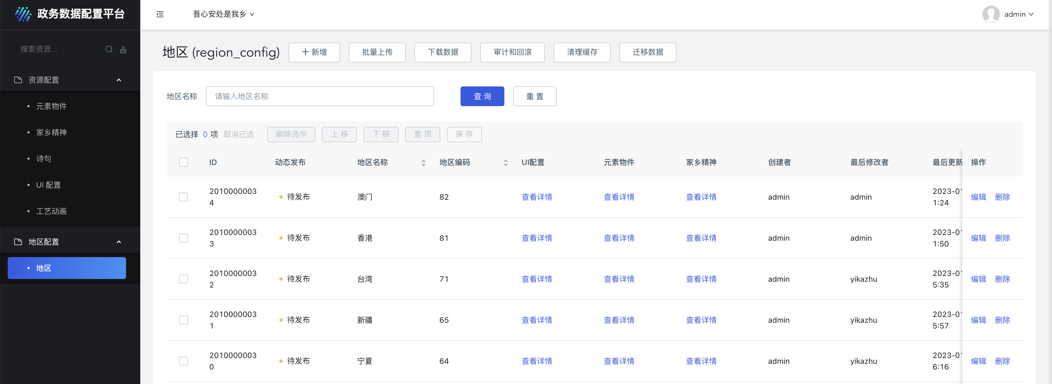View 元素物件 details for 香港

pyautogui.click(x=619, y=238)
